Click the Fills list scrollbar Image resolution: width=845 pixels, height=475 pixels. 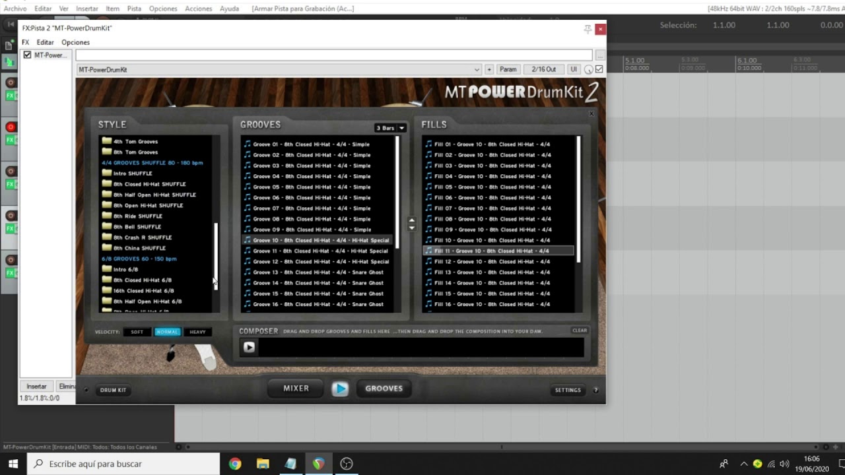pos(579,199)
